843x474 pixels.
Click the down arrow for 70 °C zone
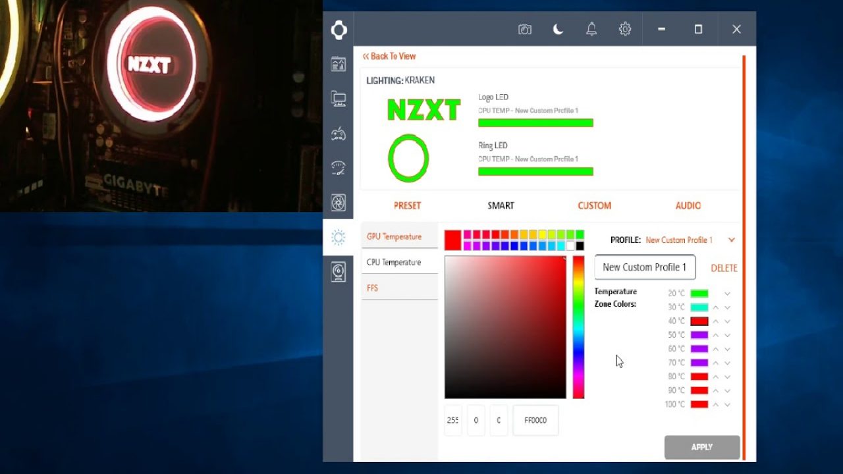click(x=727, y=363)
